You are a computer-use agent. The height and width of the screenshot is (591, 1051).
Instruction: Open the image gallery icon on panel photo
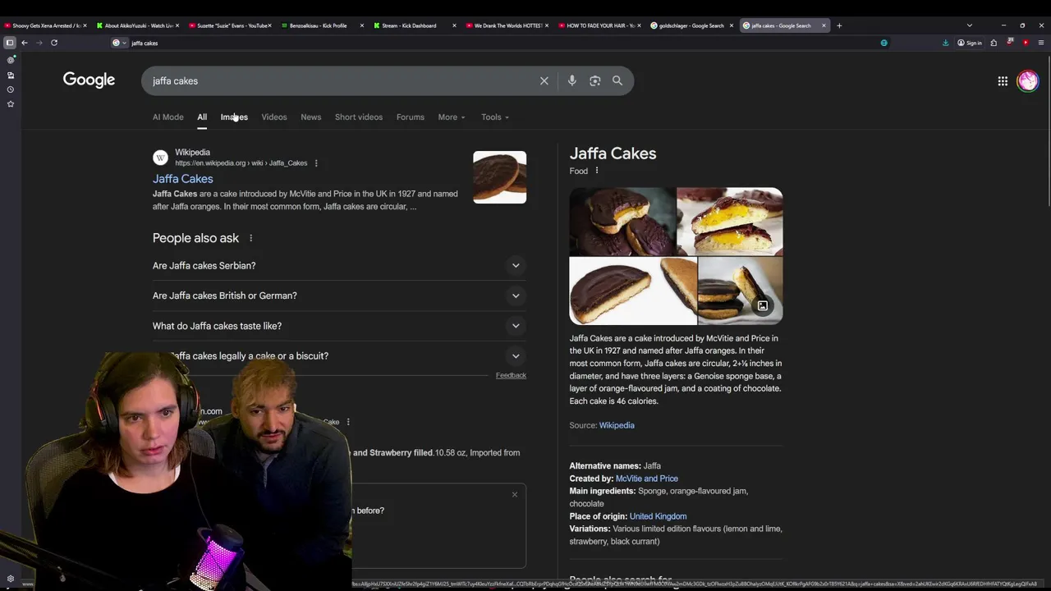pos(763,305)
